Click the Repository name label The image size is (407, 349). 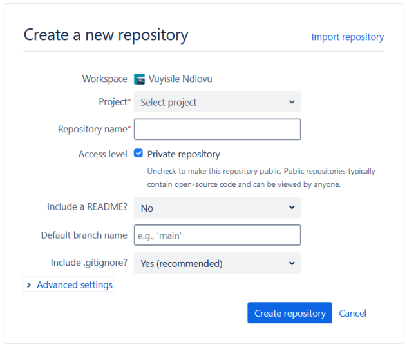tap(94, 129)
